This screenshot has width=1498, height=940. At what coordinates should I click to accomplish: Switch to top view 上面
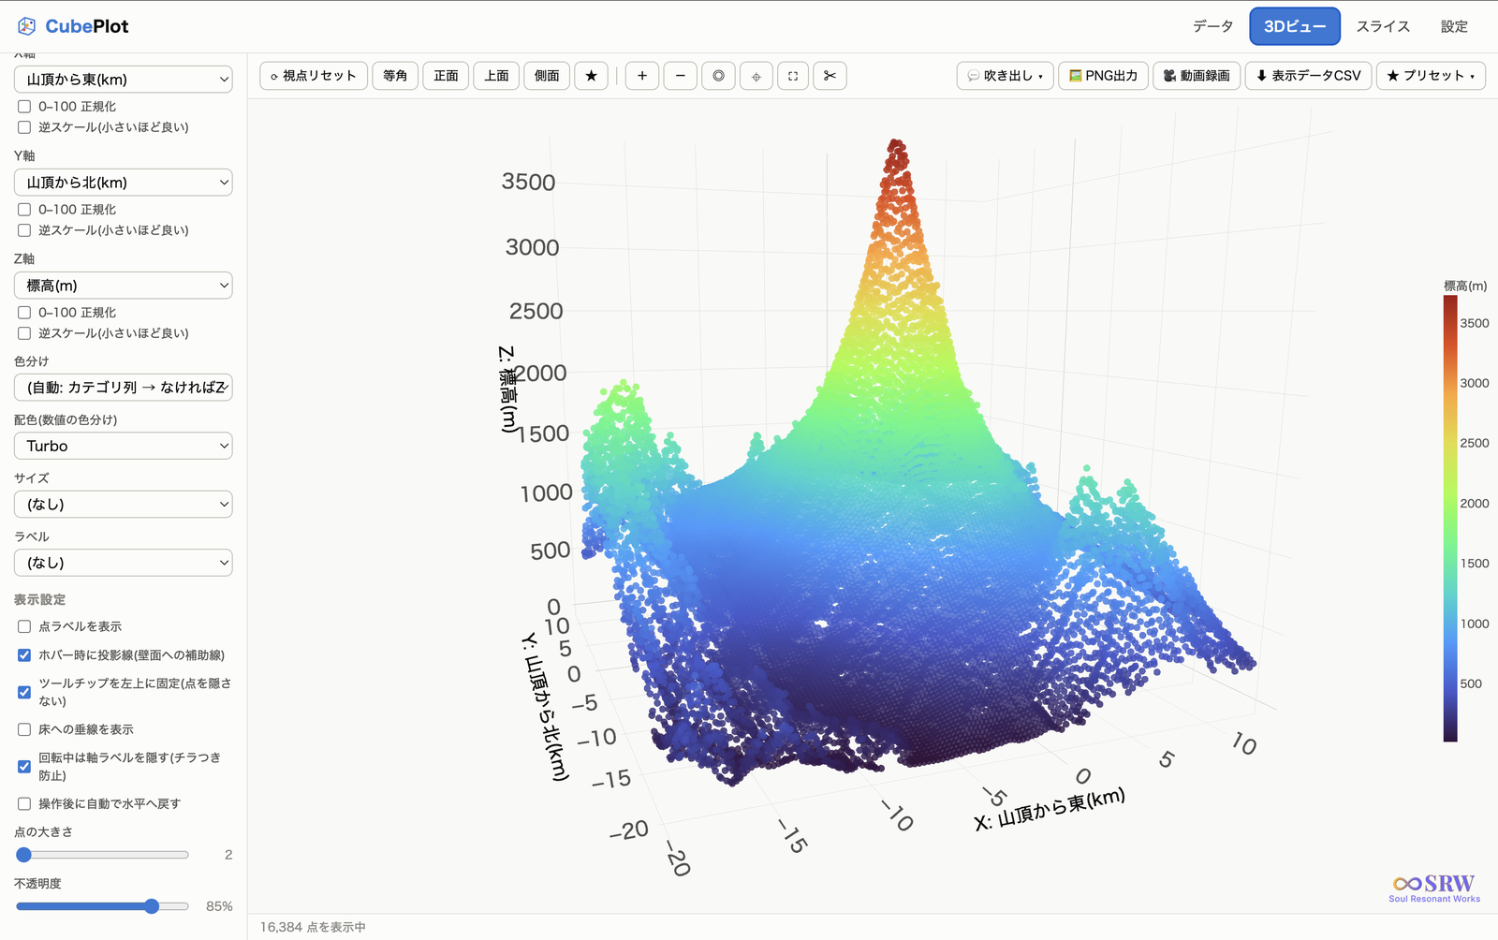coord(496,76)
